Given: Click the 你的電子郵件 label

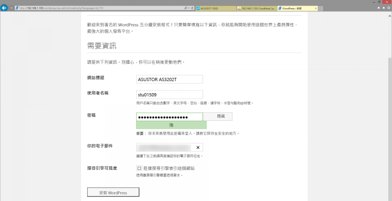Looking at the screenshot, I should click(100, 146).
